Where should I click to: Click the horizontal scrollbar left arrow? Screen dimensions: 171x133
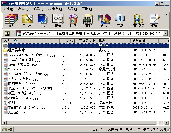click(x=4, y=123)
